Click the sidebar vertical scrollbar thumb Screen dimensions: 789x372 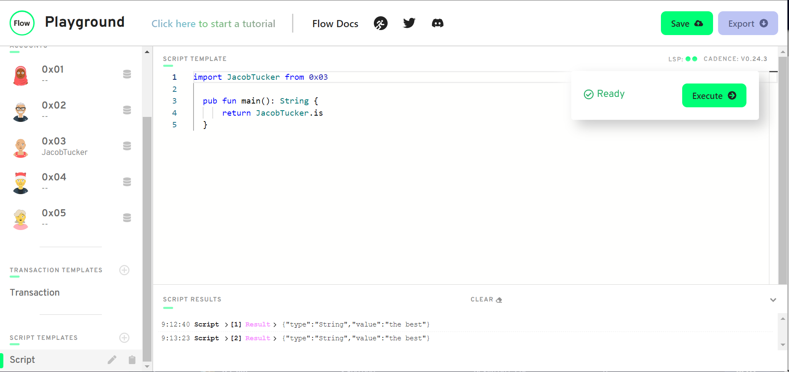pyautogui.click(x=147, y=239)
